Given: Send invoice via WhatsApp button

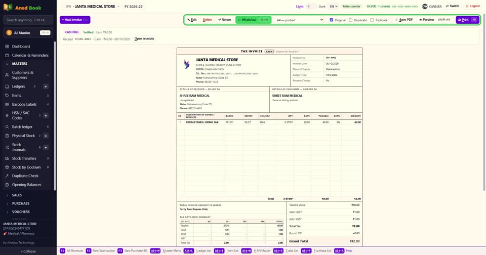Looking at the screenshot, I should [x=253, y=20].
